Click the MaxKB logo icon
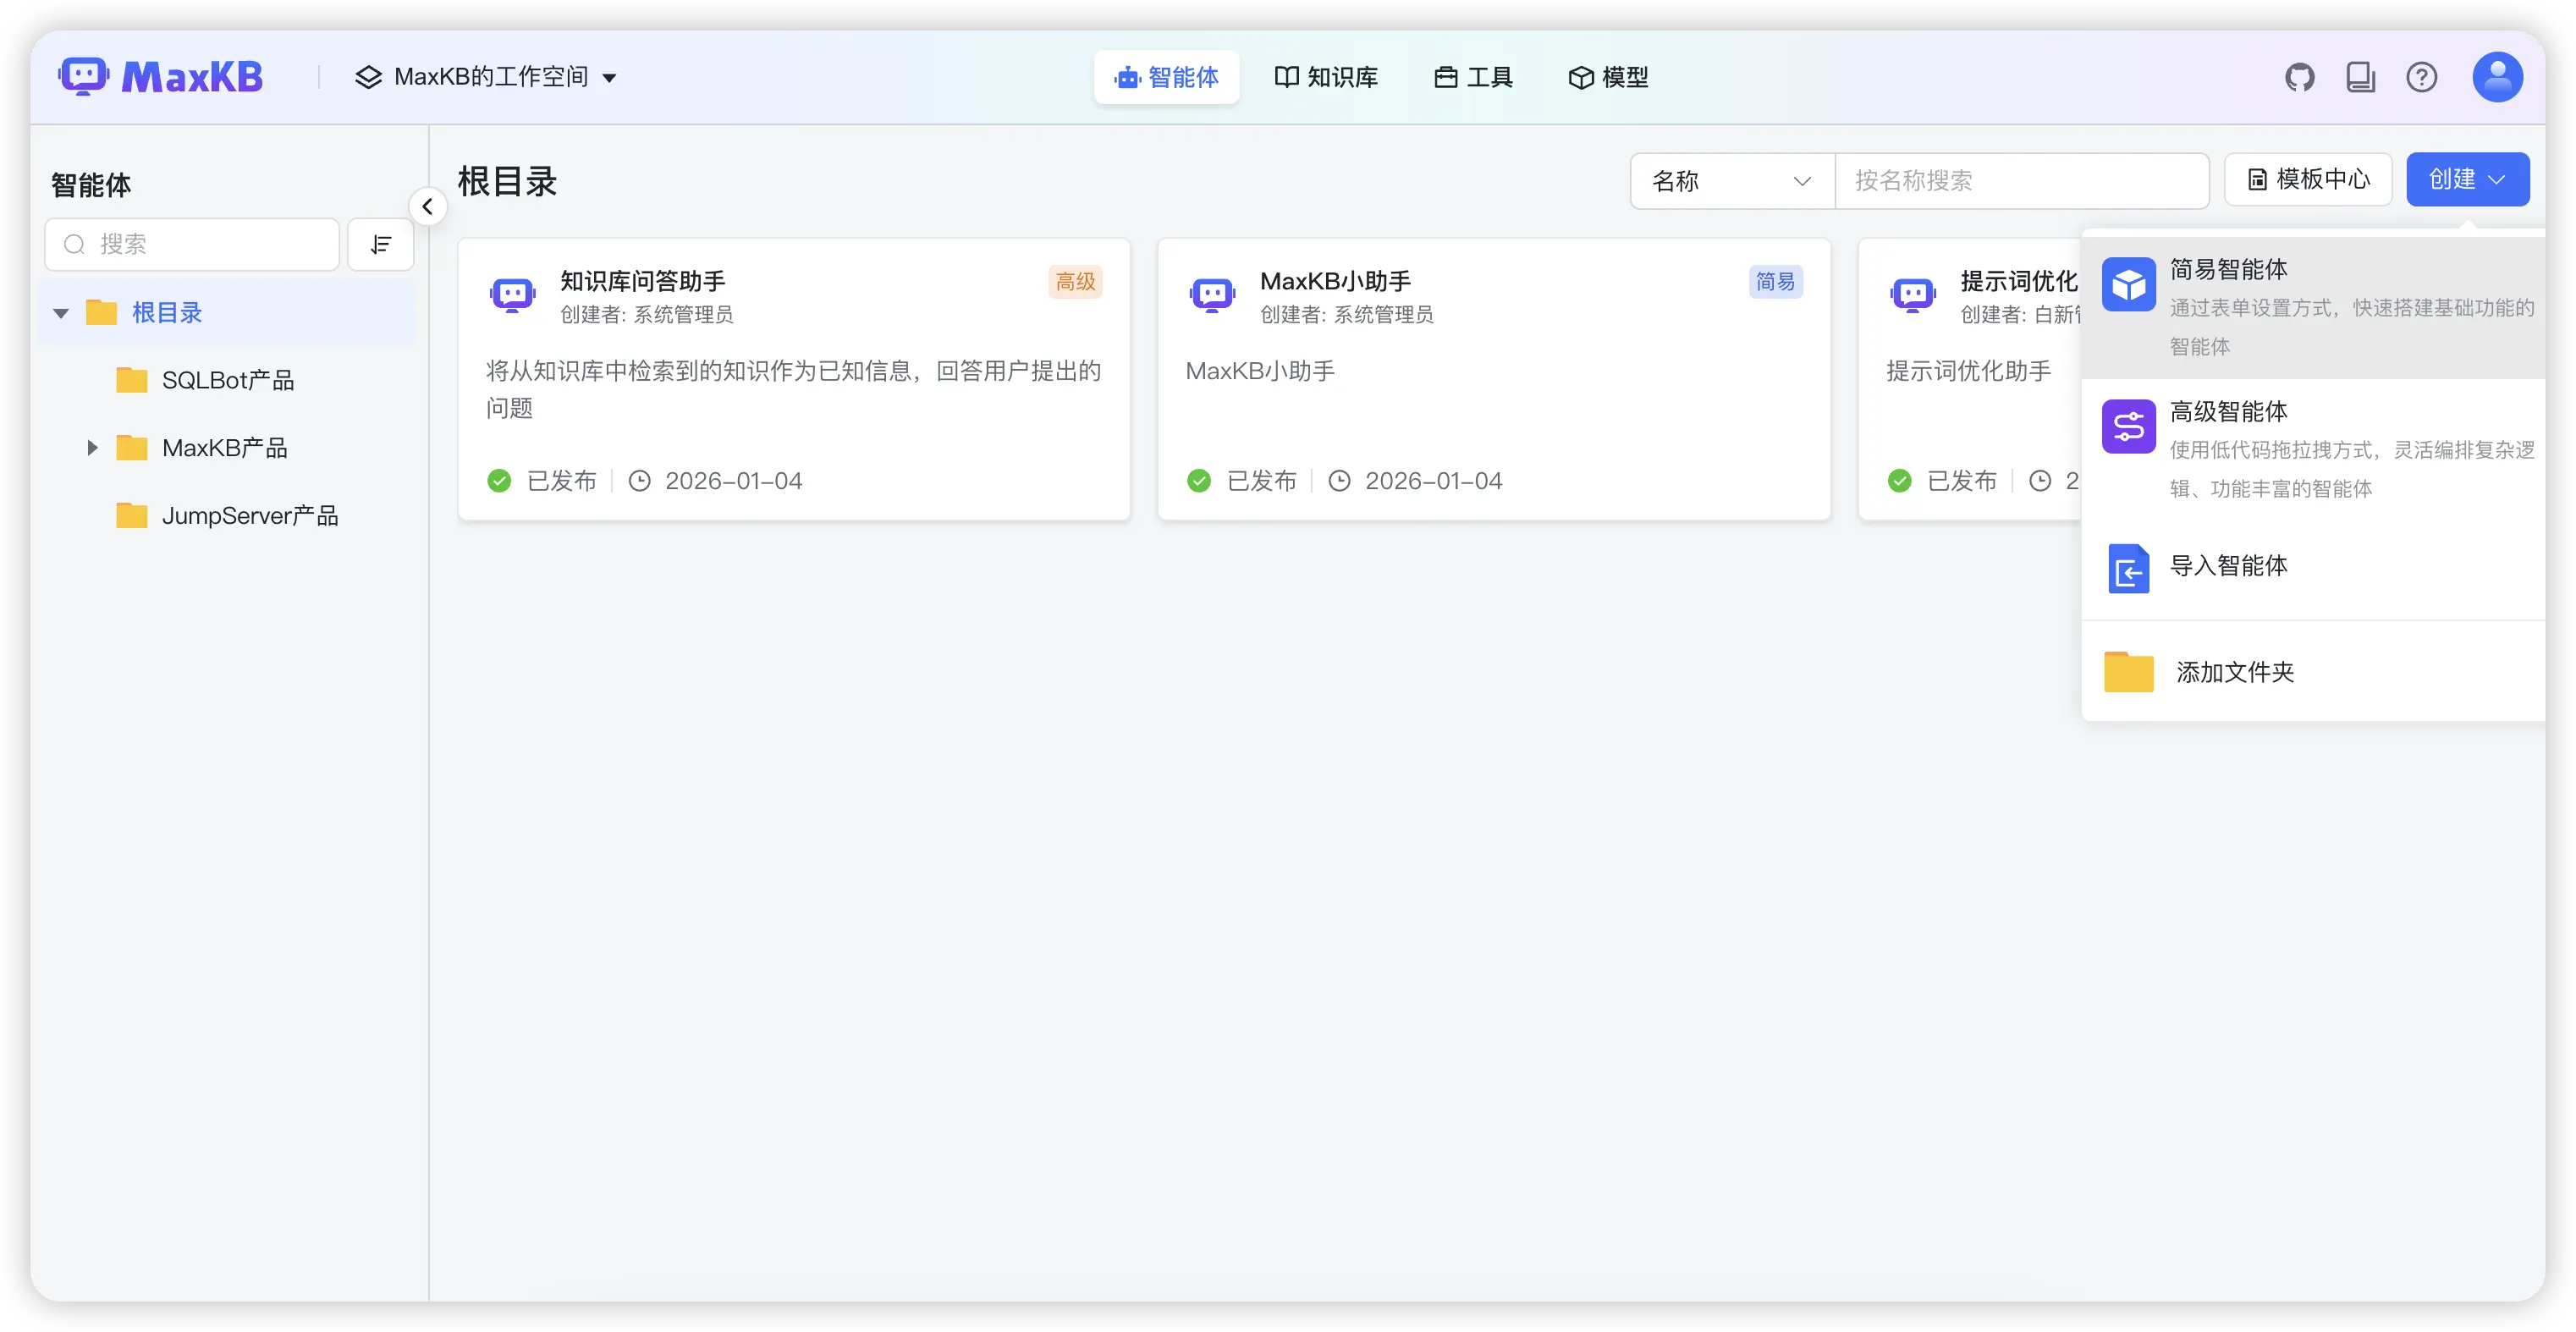The image size is (2576, 1332). (x=83, y=76)
